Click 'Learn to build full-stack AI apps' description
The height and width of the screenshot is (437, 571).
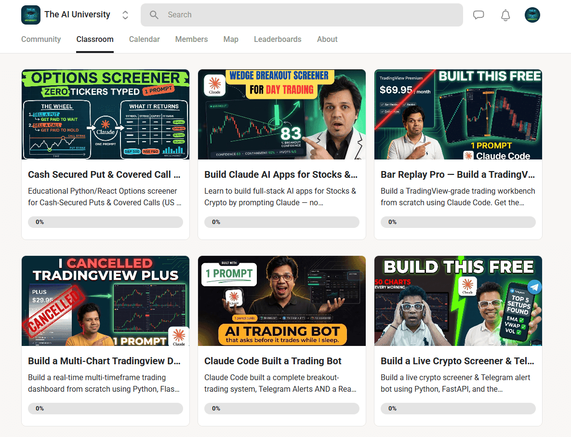[280, 197]
